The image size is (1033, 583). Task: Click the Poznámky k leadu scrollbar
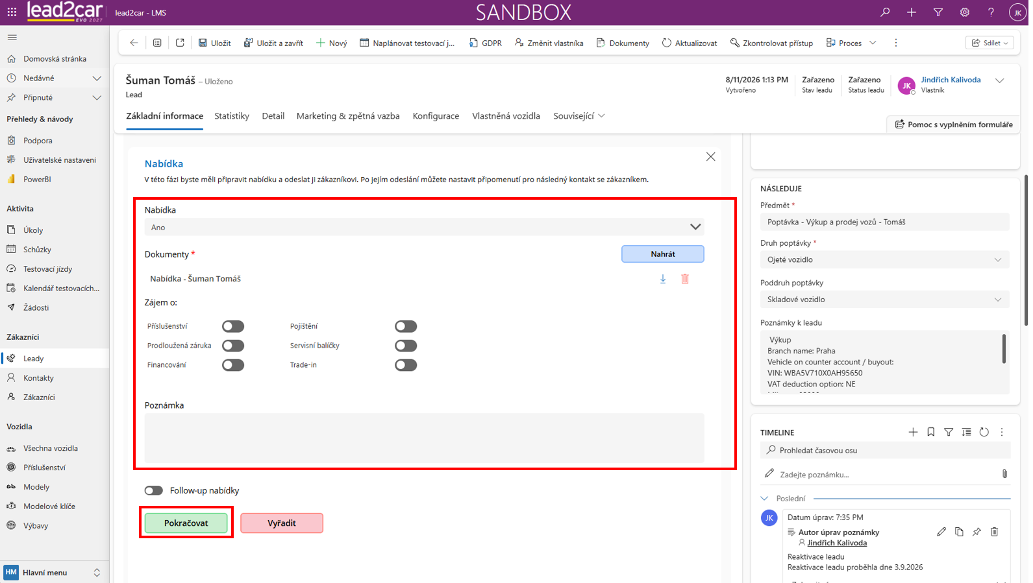click(x=1004, y=349)
